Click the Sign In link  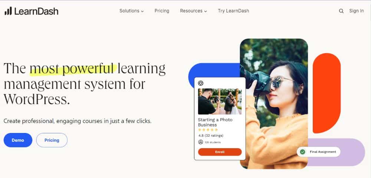click(x=356, y=11)
